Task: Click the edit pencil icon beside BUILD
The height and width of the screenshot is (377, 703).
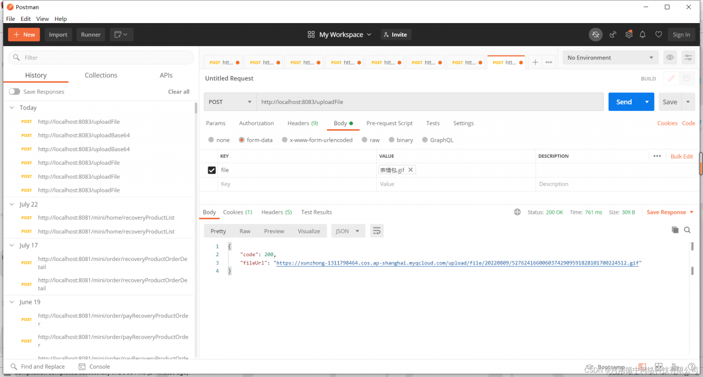Action: click(671, 79)
